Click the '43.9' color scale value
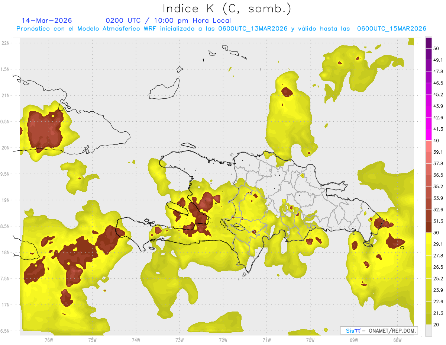This screenshot has height=345, width=446. click(x=438, y=106)
